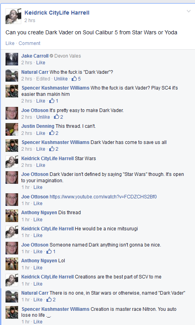Click the Comment link under the post

30,43
